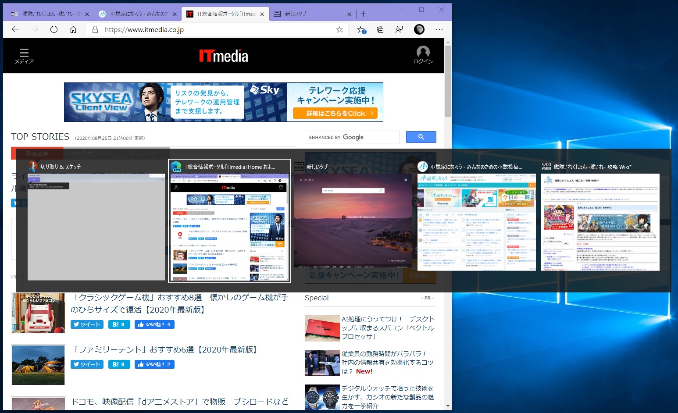The width and height of the screenshot is (678, 413).
Task: Open the Collections icon in toolbar
Action: point(380,30)
